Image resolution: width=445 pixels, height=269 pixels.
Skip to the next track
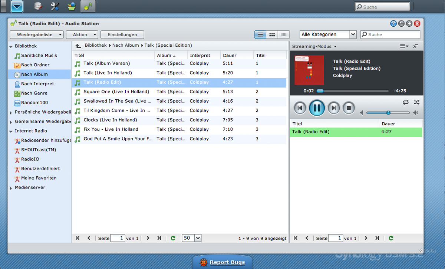point(334,108)
